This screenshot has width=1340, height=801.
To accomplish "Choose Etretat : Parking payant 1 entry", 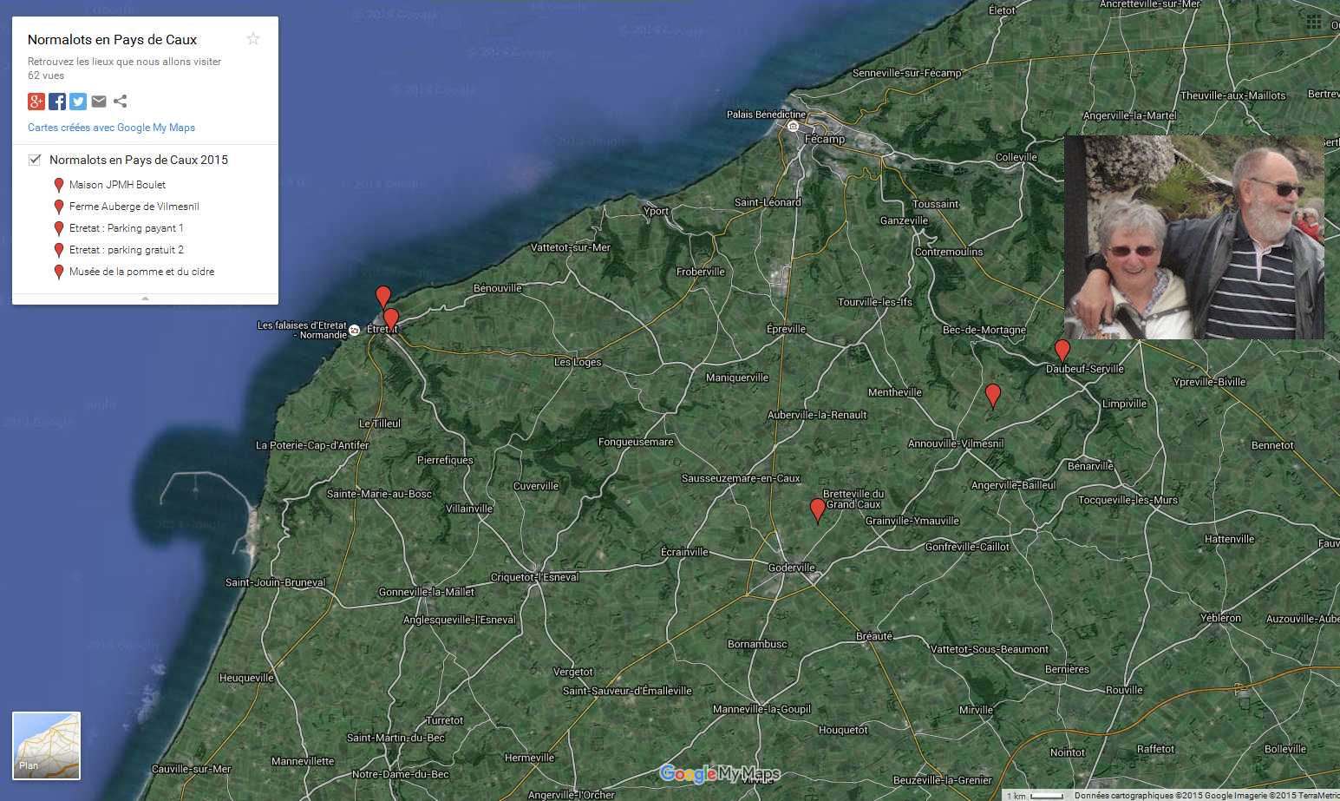I will (126, 228).
